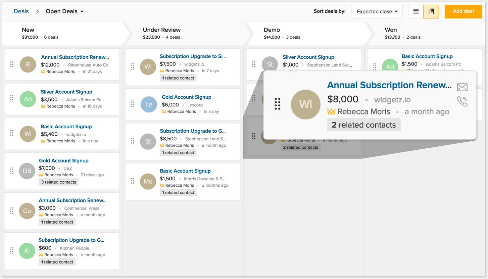Click the large 'Wi' avatar in popup
This screenshot has height=279, width=488.
tap(305, 104)
